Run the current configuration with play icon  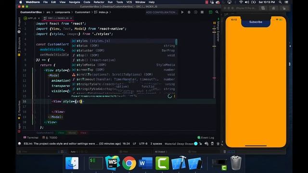tap(182, 12)
